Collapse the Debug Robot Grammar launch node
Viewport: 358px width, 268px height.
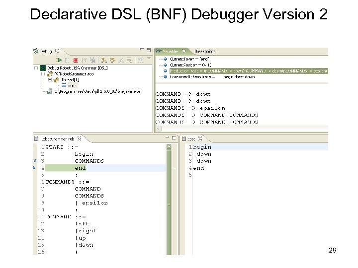coord(36,68)
